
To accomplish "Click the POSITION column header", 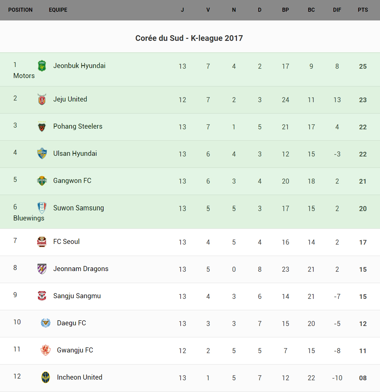I will tap(20, 10).
